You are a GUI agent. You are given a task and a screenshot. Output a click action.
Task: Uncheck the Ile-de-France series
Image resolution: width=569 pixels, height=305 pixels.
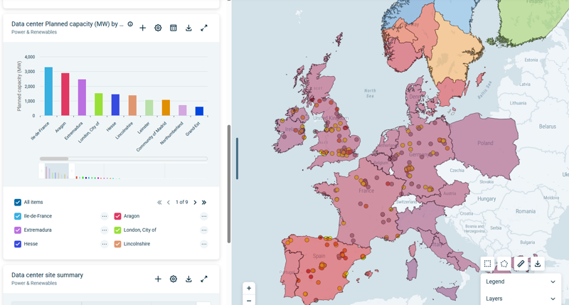(17, 216)
